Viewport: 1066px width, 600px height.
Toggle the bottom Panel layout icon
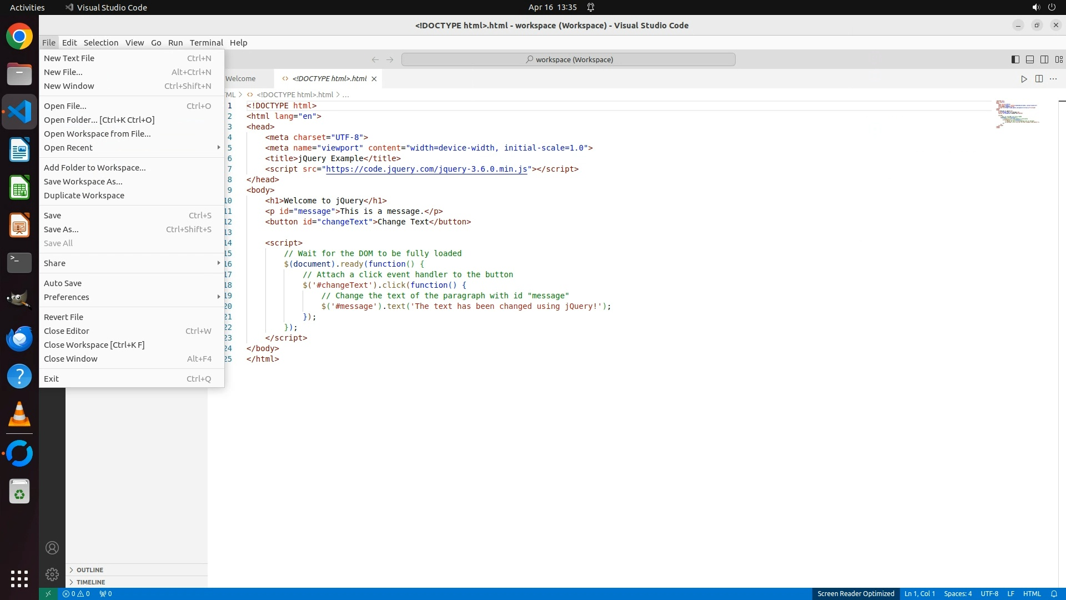[x=1029, y=59]
